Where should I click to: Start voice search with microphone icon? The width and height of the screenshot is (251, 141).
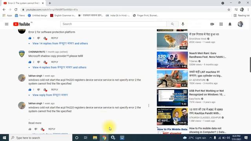(183, 24)
